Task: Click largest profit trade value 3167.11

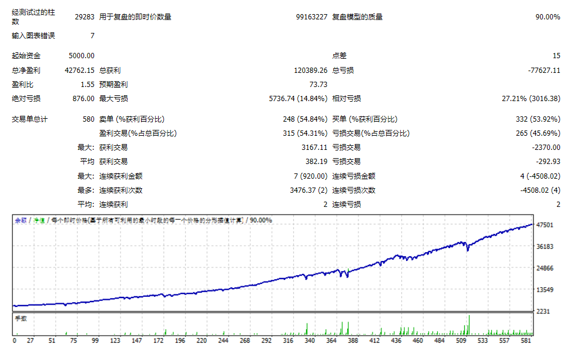Action: (x=314, y=148)
